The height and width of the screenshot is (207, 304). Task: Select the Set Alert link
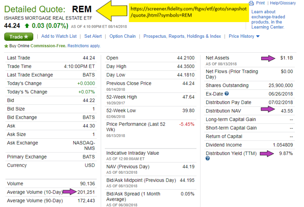pos(93,36)
